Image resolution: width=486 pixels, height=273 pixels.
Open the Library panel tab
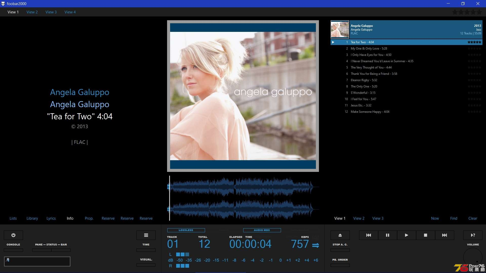click(32, 218)
